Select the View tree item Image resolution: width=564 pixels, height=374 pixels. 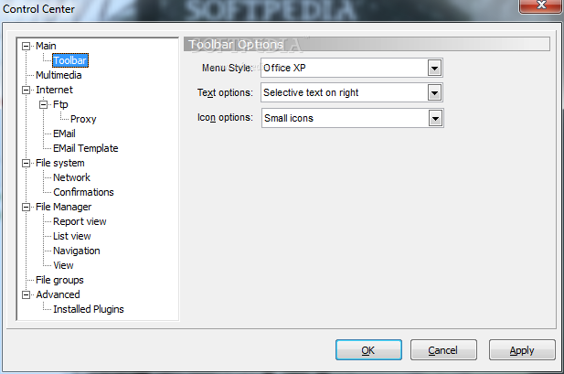63,265
